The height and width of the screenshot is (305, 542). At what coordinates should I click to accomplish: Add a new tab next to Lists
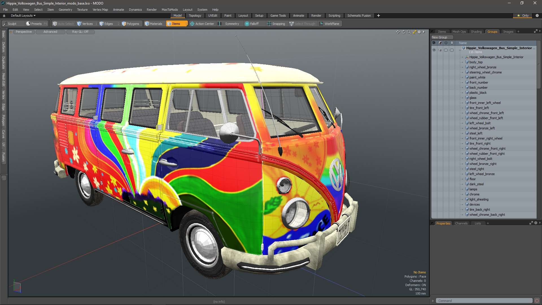pos(488,223)
